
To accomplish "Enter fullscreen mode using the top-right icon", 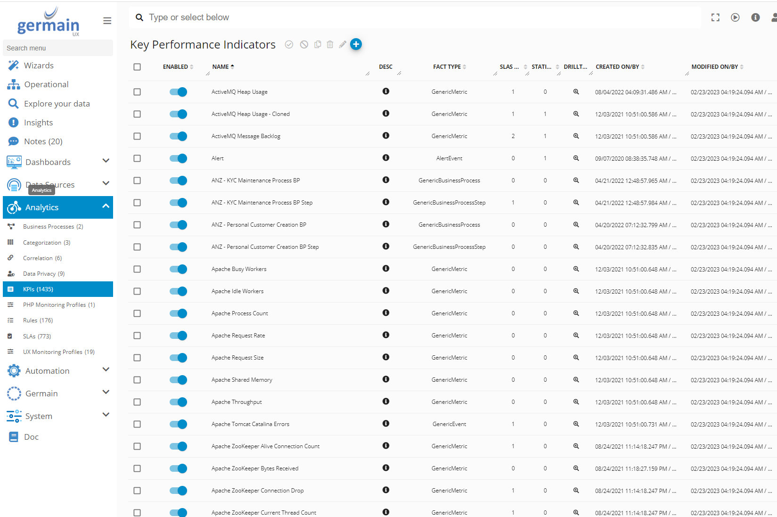I will [715, 17].
